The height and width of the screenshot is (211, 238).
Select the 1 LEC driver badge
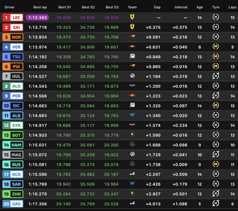tap(13, 18)
